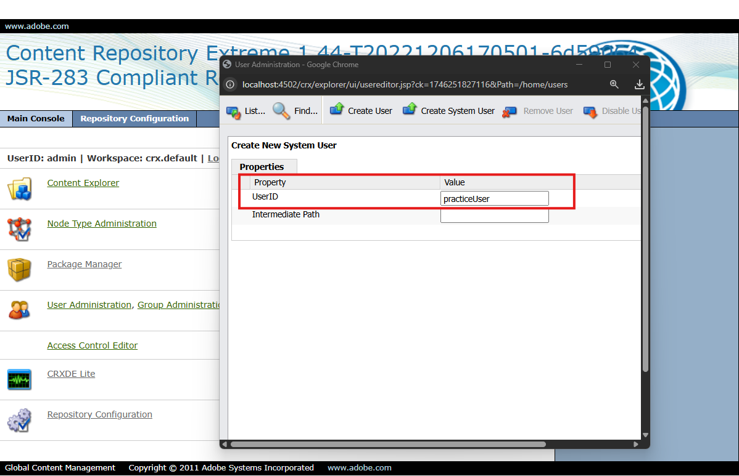Click the popup URL address bar
This screenshot has height=476, width=739.
[x=405, y=84]
